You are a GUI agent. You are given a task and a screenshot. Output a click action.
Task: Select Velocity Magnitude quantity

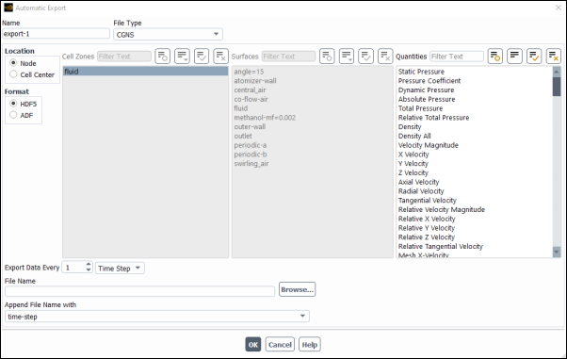(x=429, y=145)
